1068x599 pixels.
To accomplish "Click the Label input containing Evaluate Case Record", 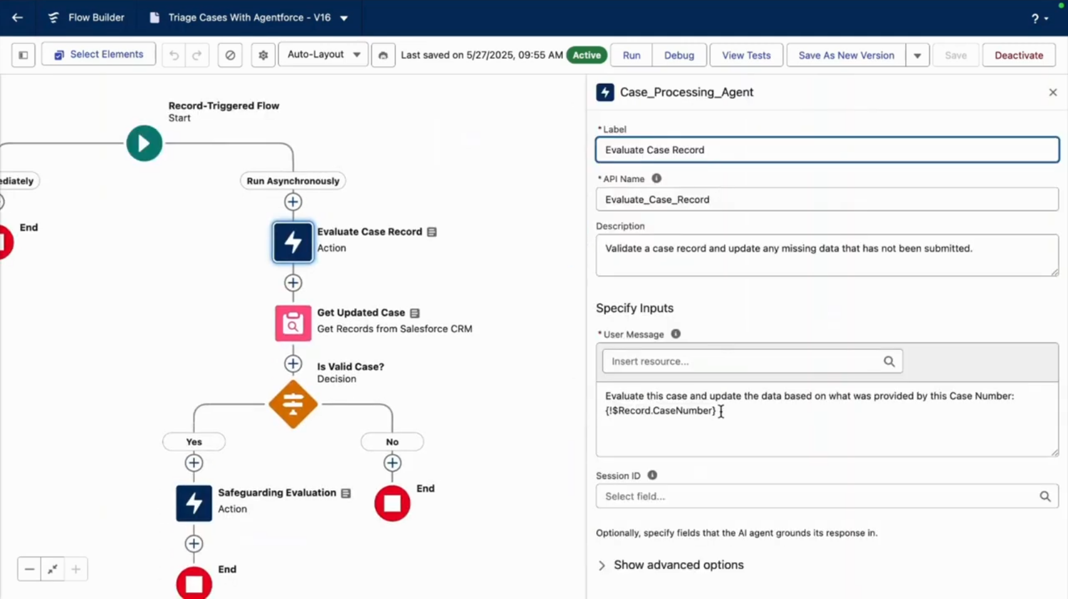I will coord(826,150).
